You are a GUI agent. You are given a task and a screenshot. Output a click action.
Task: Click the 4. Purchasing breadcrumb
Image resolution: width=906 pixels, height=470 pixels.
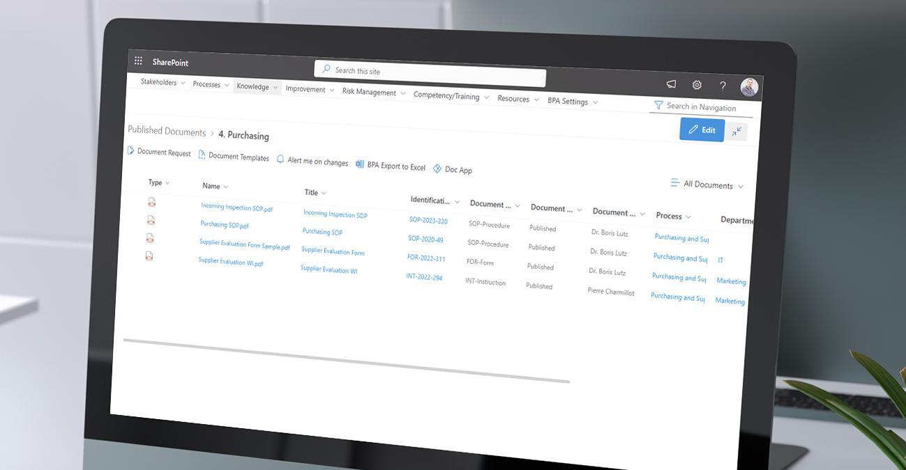pyautogui.click(x=243, y=135)
